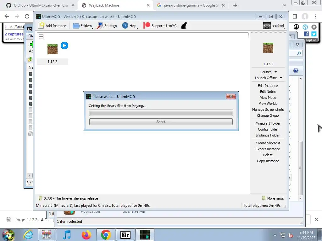Open Internet Explorer from taskbar

point(28,235)
